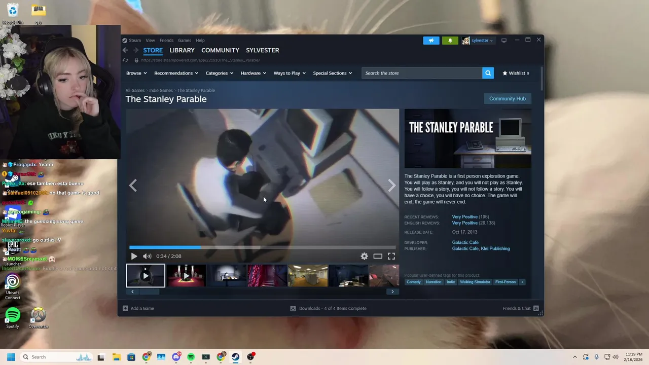Toggle theater mode on trailer
This screenshot has width=649, height=365.
click(378, 256)
